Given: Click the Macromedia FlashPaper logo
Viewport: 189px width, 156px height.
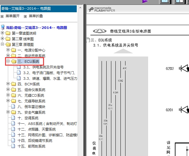Looking at the screenshot, I should pyautogui.click(x=102, y=9).
